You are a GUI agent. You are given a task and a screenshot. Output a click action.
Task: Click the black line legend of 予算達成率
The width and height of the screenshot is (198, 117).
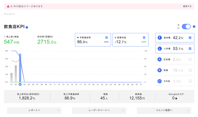[x=106, y=42]
